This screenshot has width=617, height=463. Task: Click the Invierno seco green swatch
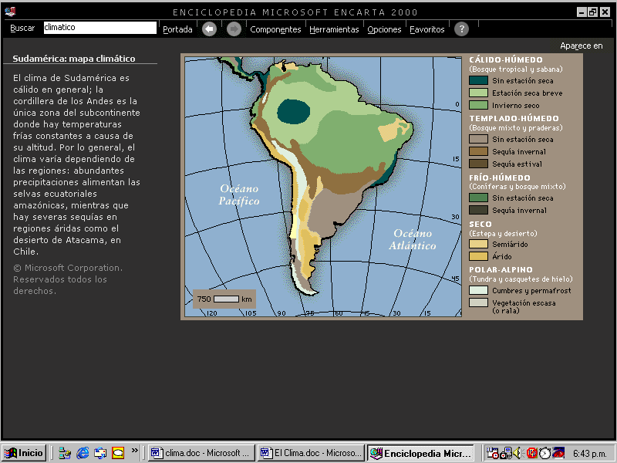[x=478, y=105]
